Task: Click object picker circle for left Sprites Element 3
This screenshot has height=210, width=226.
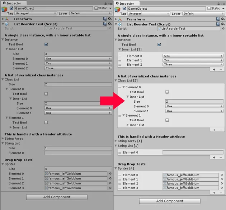Action: click(110, 188)
